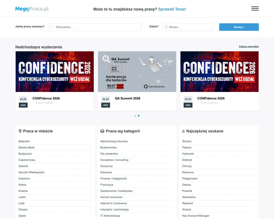Open Administracja biurowa category
The width and height of the screenshot is (274, 219).
[x=114, y=141]
